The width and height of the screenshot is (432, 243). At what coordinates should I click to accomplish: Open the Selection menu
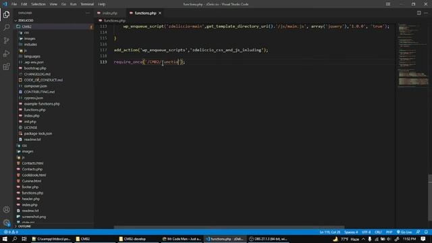coord(38,4)
